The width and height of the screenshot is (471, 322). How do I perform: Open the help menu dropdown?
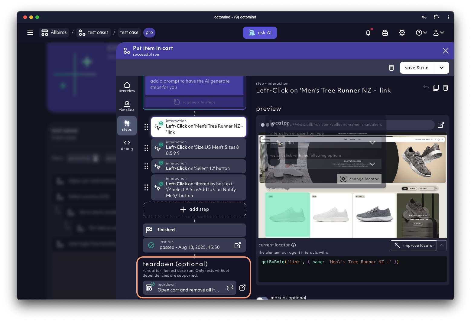click(x=421, y=33)
